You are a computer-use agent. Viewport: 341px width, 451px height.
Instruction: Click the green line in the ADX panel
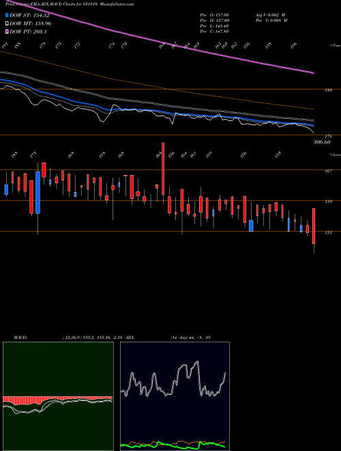click(174, 445)
